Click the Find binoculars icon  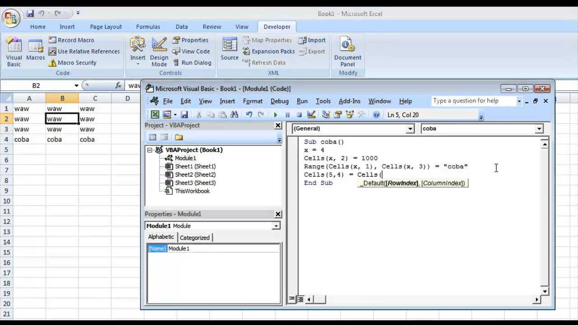(x=234, y=115)
